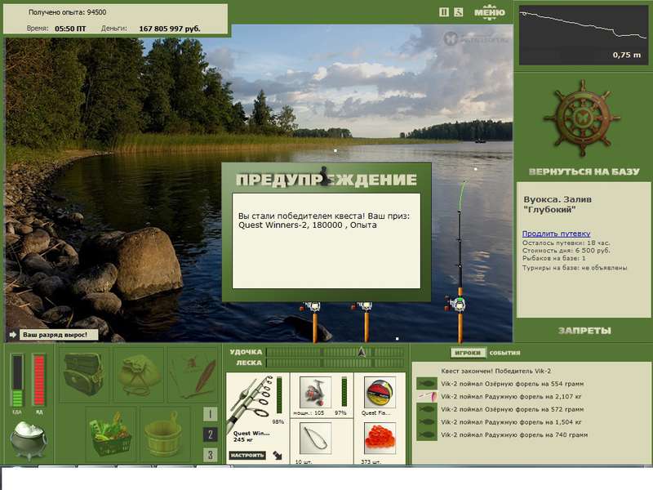This screenshot has width=653, height=490.
Task: Open the tackle box inventory icon
Action: pos(83,374)
